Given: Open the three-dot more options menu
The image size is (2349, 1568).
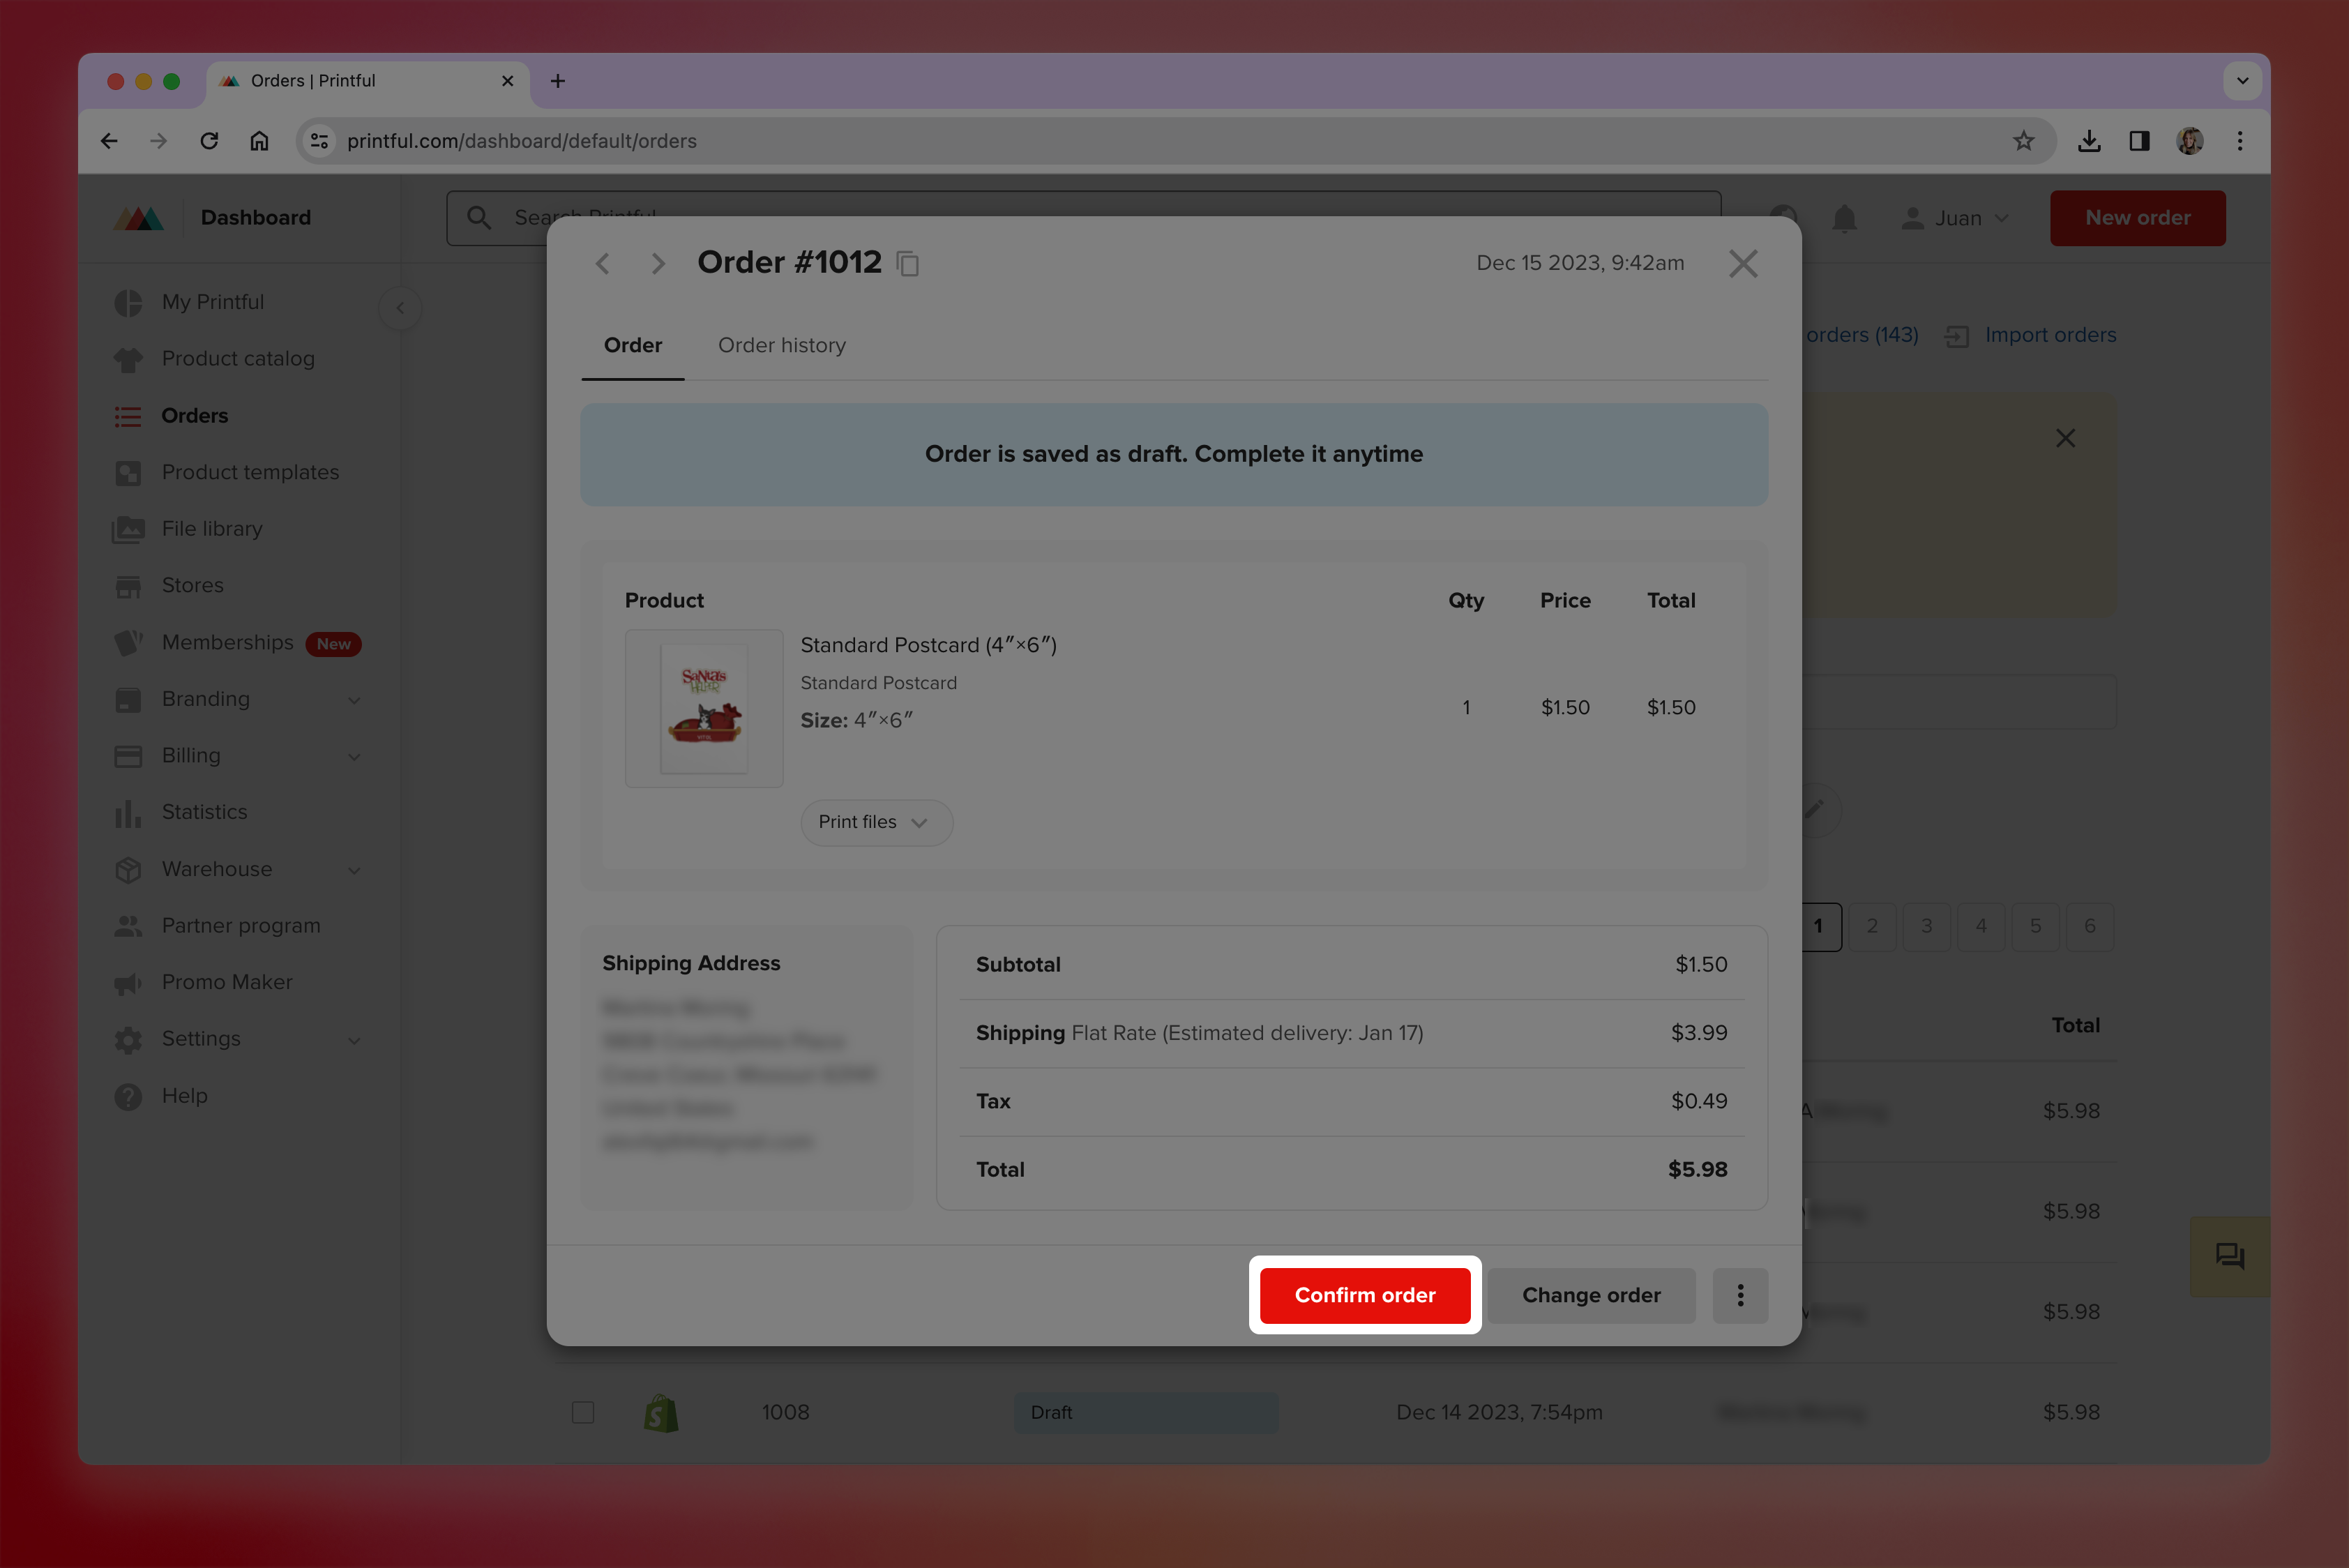Looking at the screenshot, I should tap(1740, 1295).
